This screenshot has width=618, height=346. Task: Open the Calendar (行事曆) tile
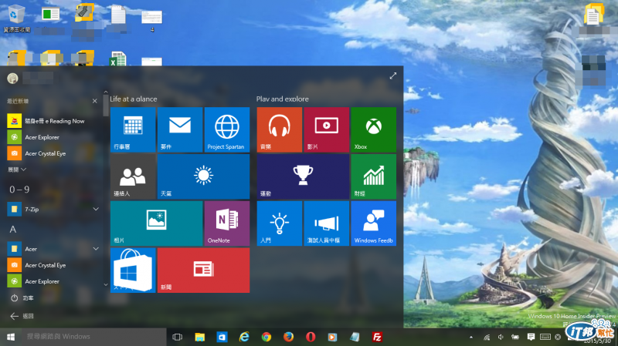(x=133, y=129)
